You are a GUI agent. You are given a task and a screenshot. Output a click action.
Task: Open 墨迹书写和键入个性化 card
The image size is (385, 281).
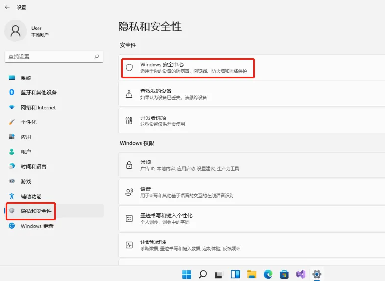click(252, 218)
